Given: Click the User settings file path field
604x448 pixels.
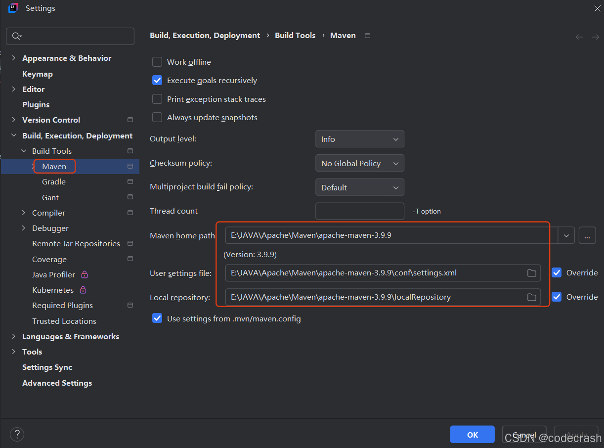Looking at the screenshot, I should 383,273.
